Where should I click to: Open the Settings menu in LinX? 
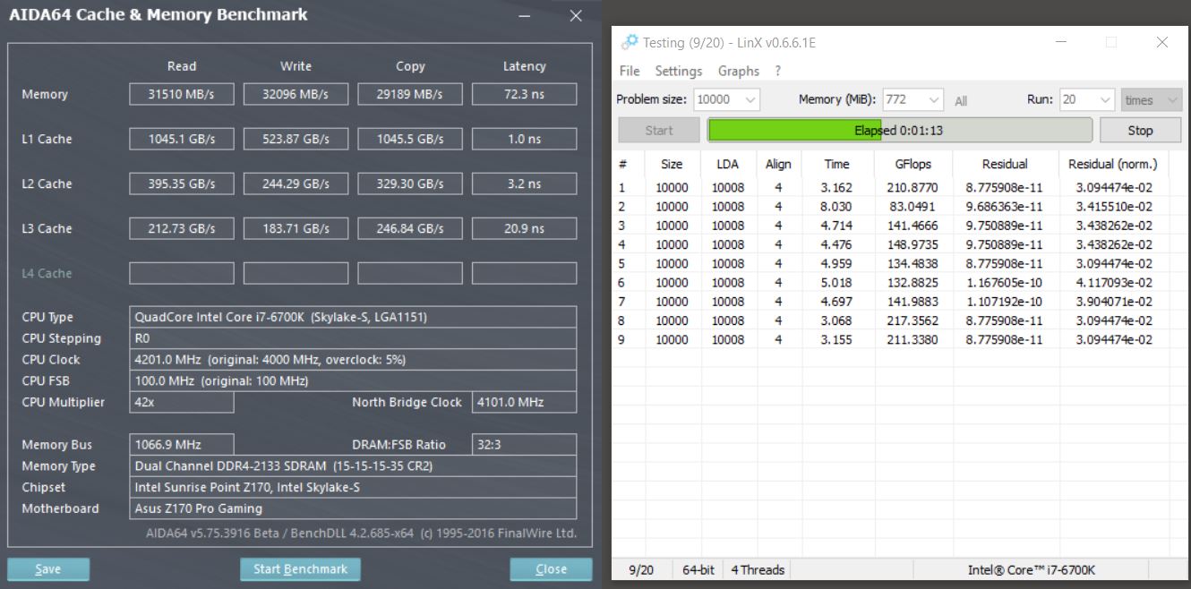pos(679,71)
